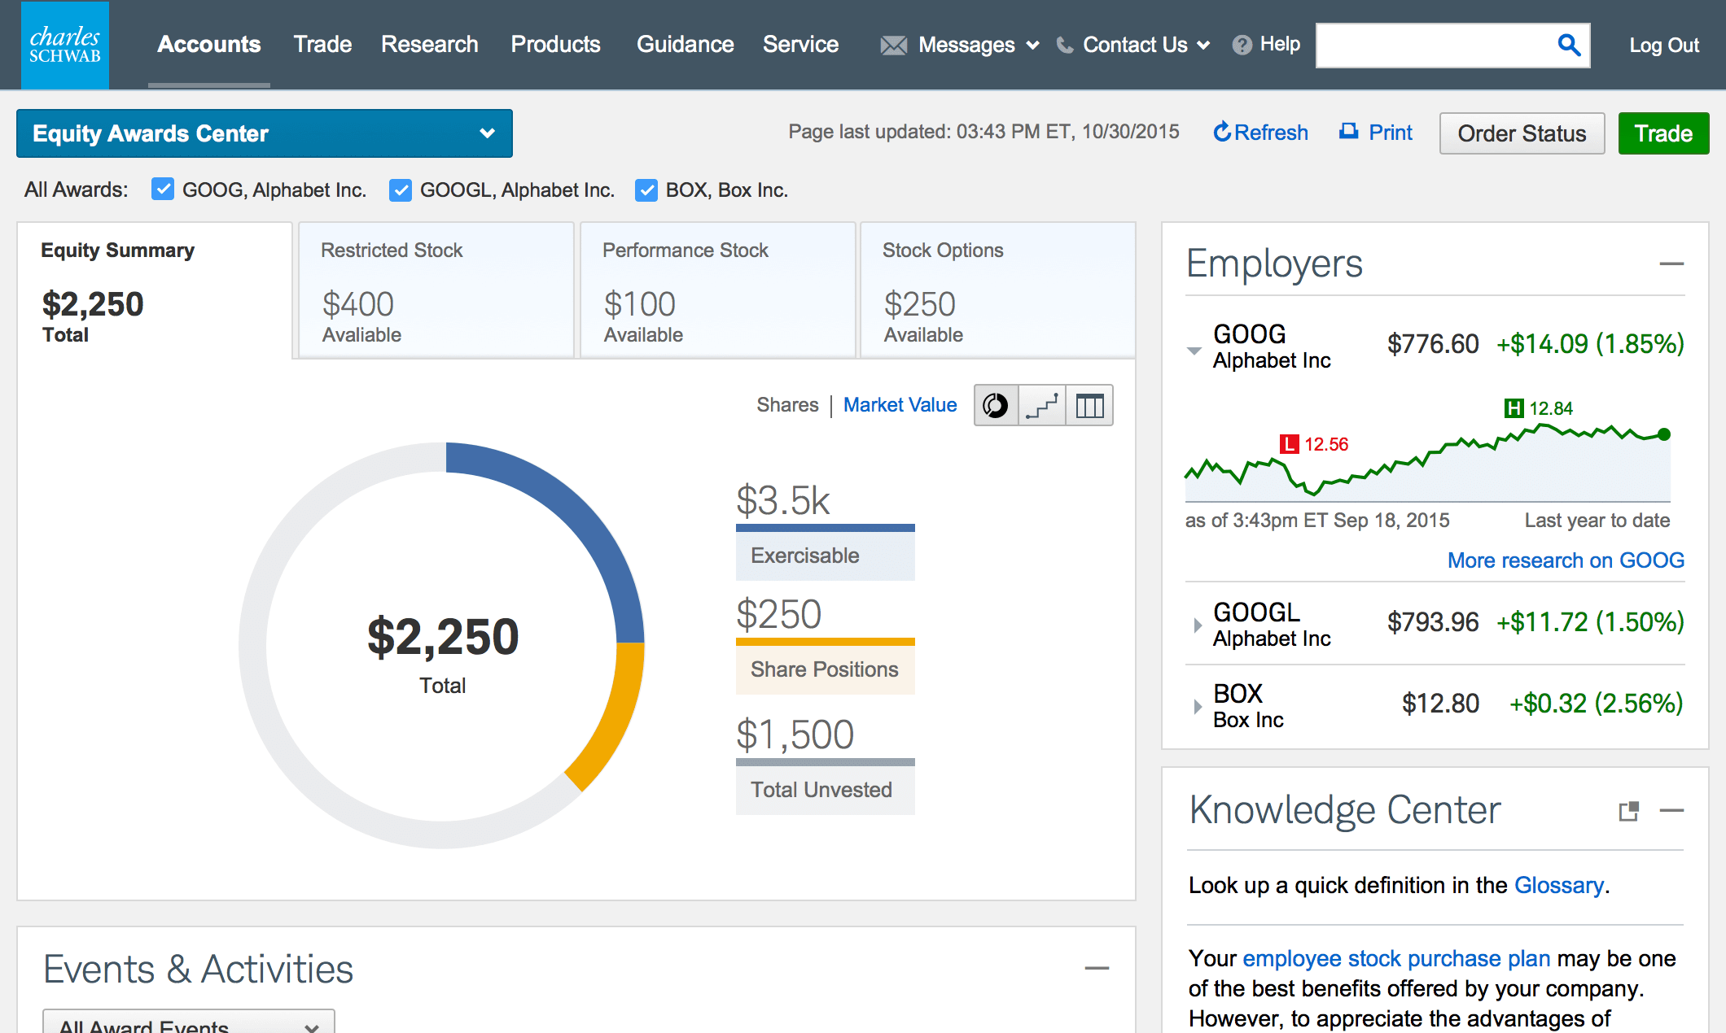1726x1033 pixels.
Task: Open employee stock purchase plan link
Action: click(1396, 958)
